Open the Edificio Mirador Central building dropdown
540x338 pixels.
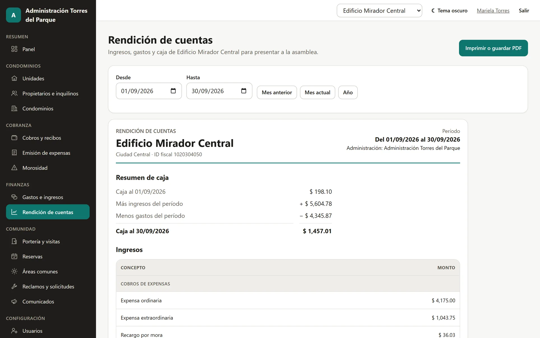(379, 10)
